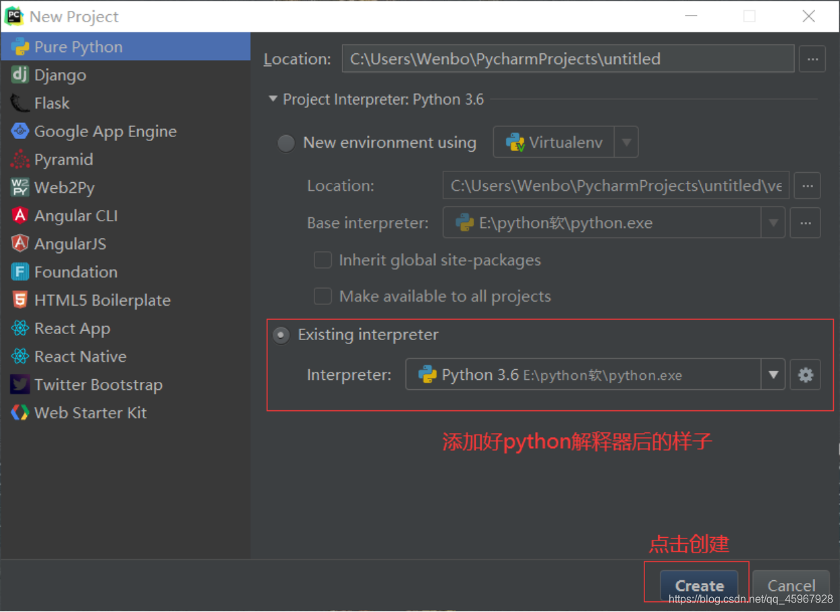Click the Python 3.6 interpreter combo box
The width and height of the screenshot is (840, 612).
pos(595,374)
